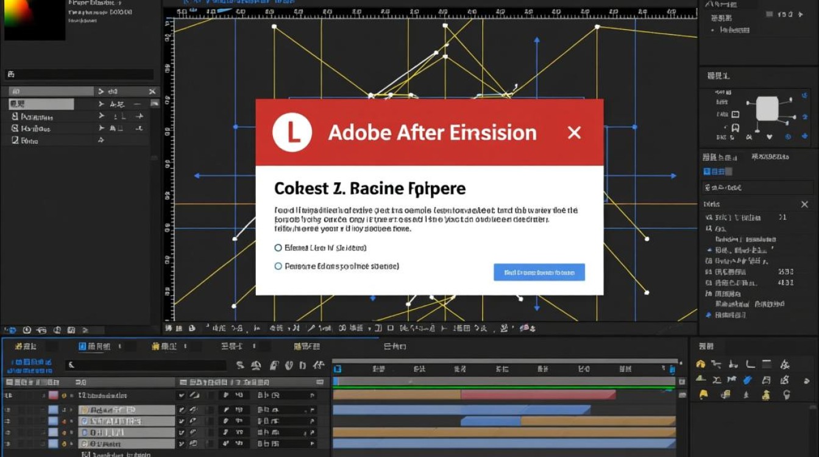Click the red circular L logo in dialog header
819x457 pixels.
point(292,132)
